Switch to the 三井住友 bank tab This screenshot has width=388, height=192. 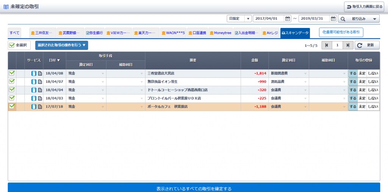pos(43,33)
